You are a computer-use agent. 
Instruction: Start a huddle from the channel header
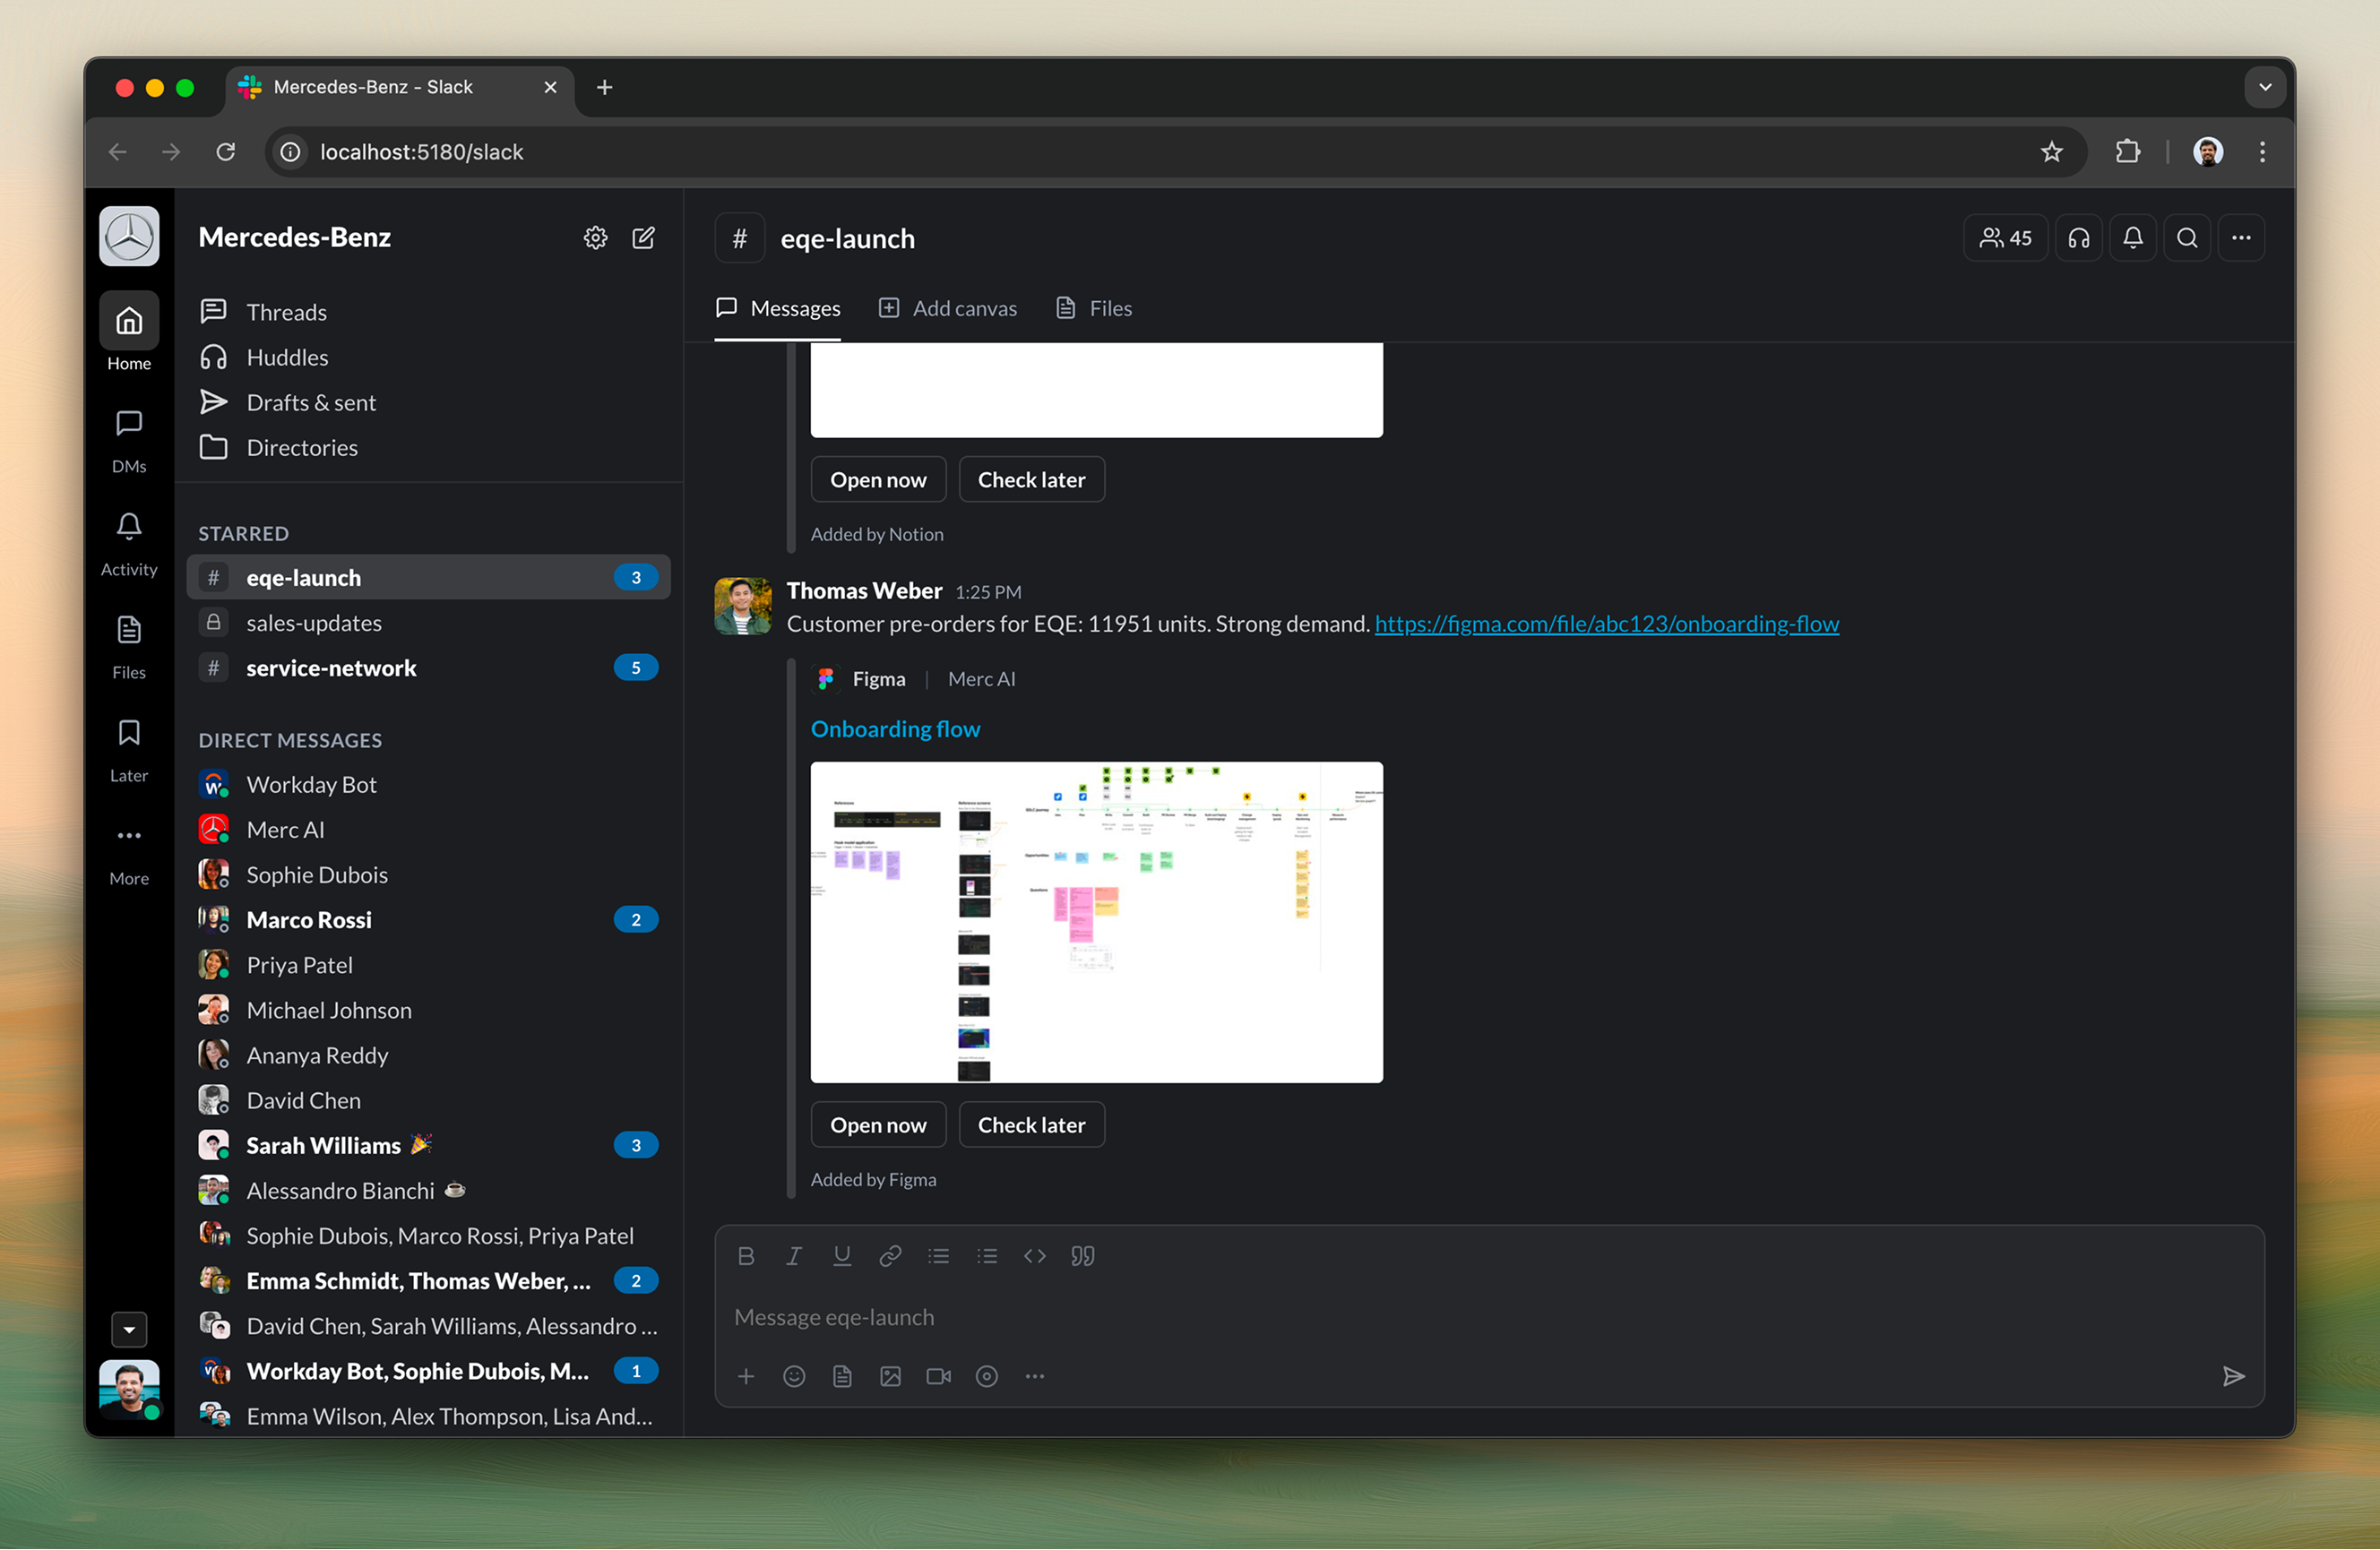click(x=2079, y=237)
